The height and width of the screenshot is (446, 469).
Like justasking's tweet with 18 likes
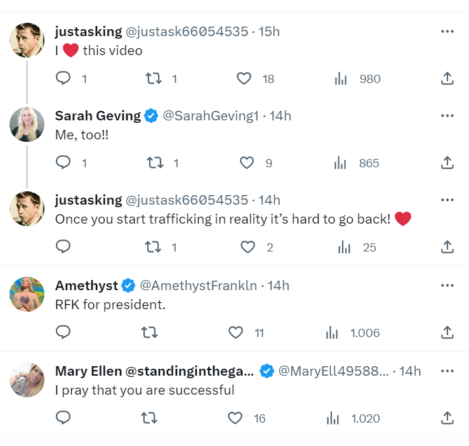pyautogui.click(x=245, y=79)
